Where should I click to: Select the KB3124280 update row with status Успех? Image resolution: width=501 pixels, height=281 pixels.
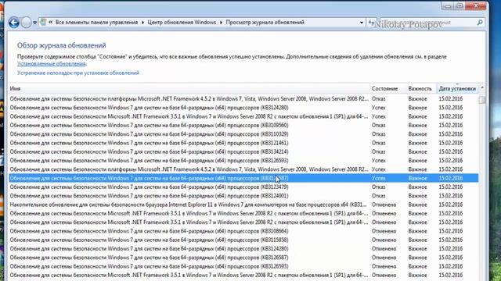click(x=243, y=108)
